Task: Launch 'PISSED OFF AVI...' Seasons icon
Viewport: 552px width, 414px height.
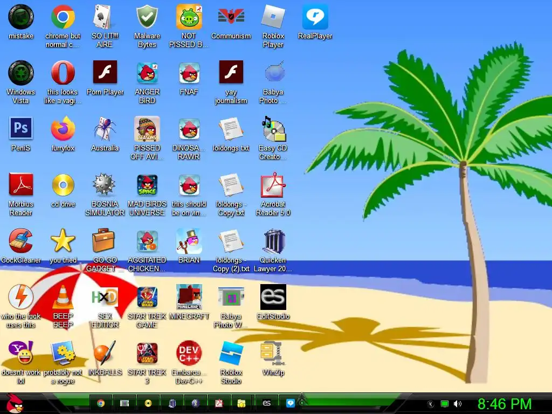Action: pyautogui.click(x=147, y=129)
